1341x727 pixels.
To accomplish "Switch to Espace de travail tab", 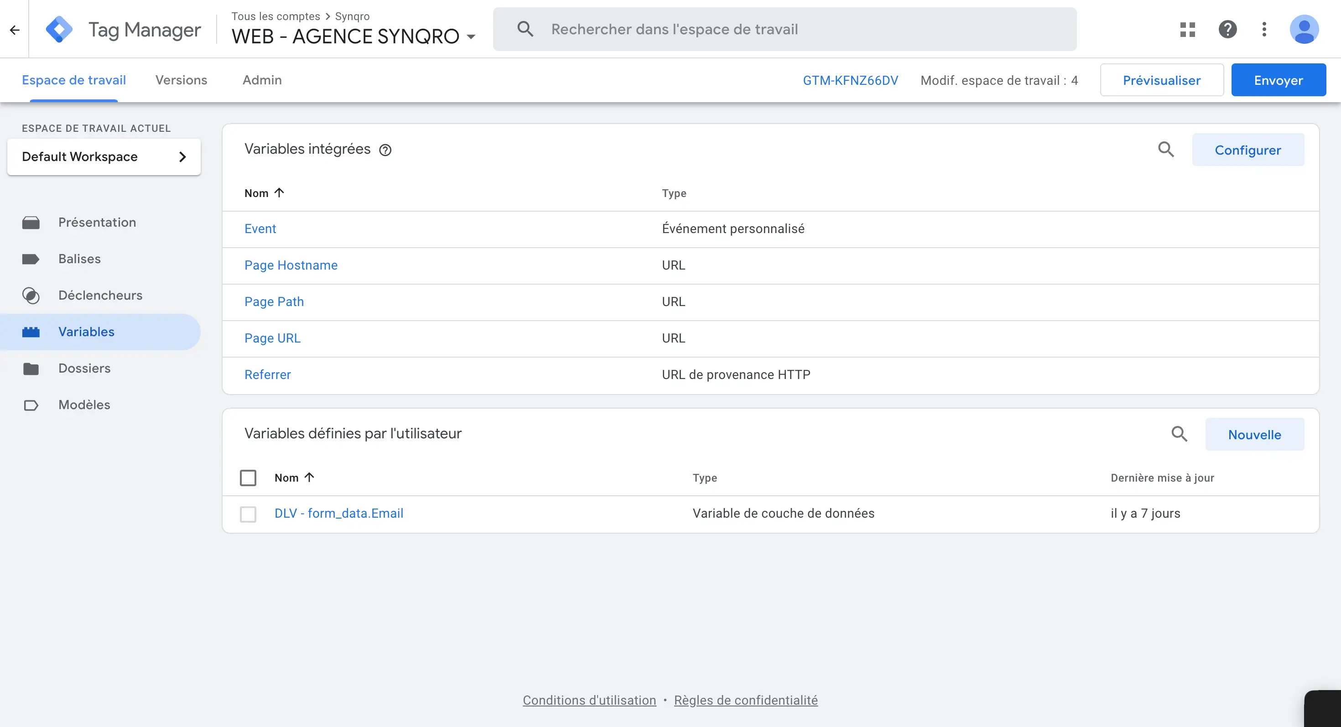I will point(74,80).
